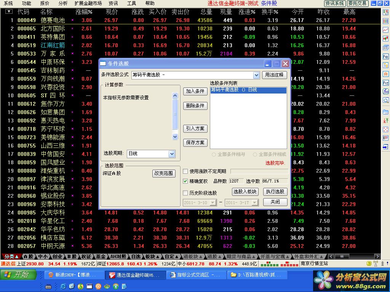The height and width of the screenshot is (292, 390).
Task: Click the 保存方案 button
Action: tap(195, 143)
